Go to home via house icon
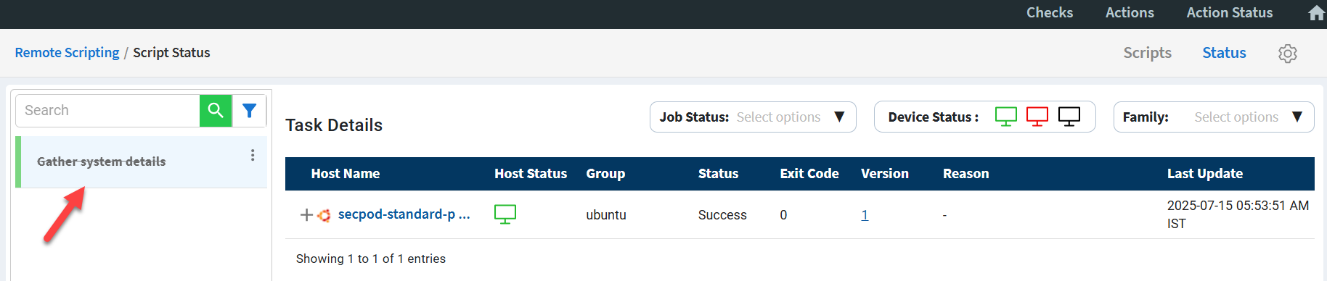Viewport: 1327px width, 281px height. click(x=1317, y=13)
